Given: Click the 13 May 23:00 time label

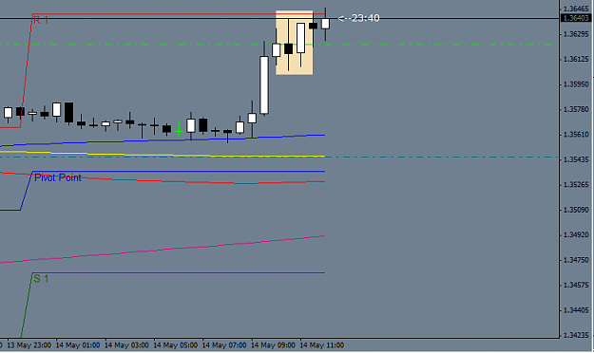Looking at the screenshot, I should click(29, 345).
